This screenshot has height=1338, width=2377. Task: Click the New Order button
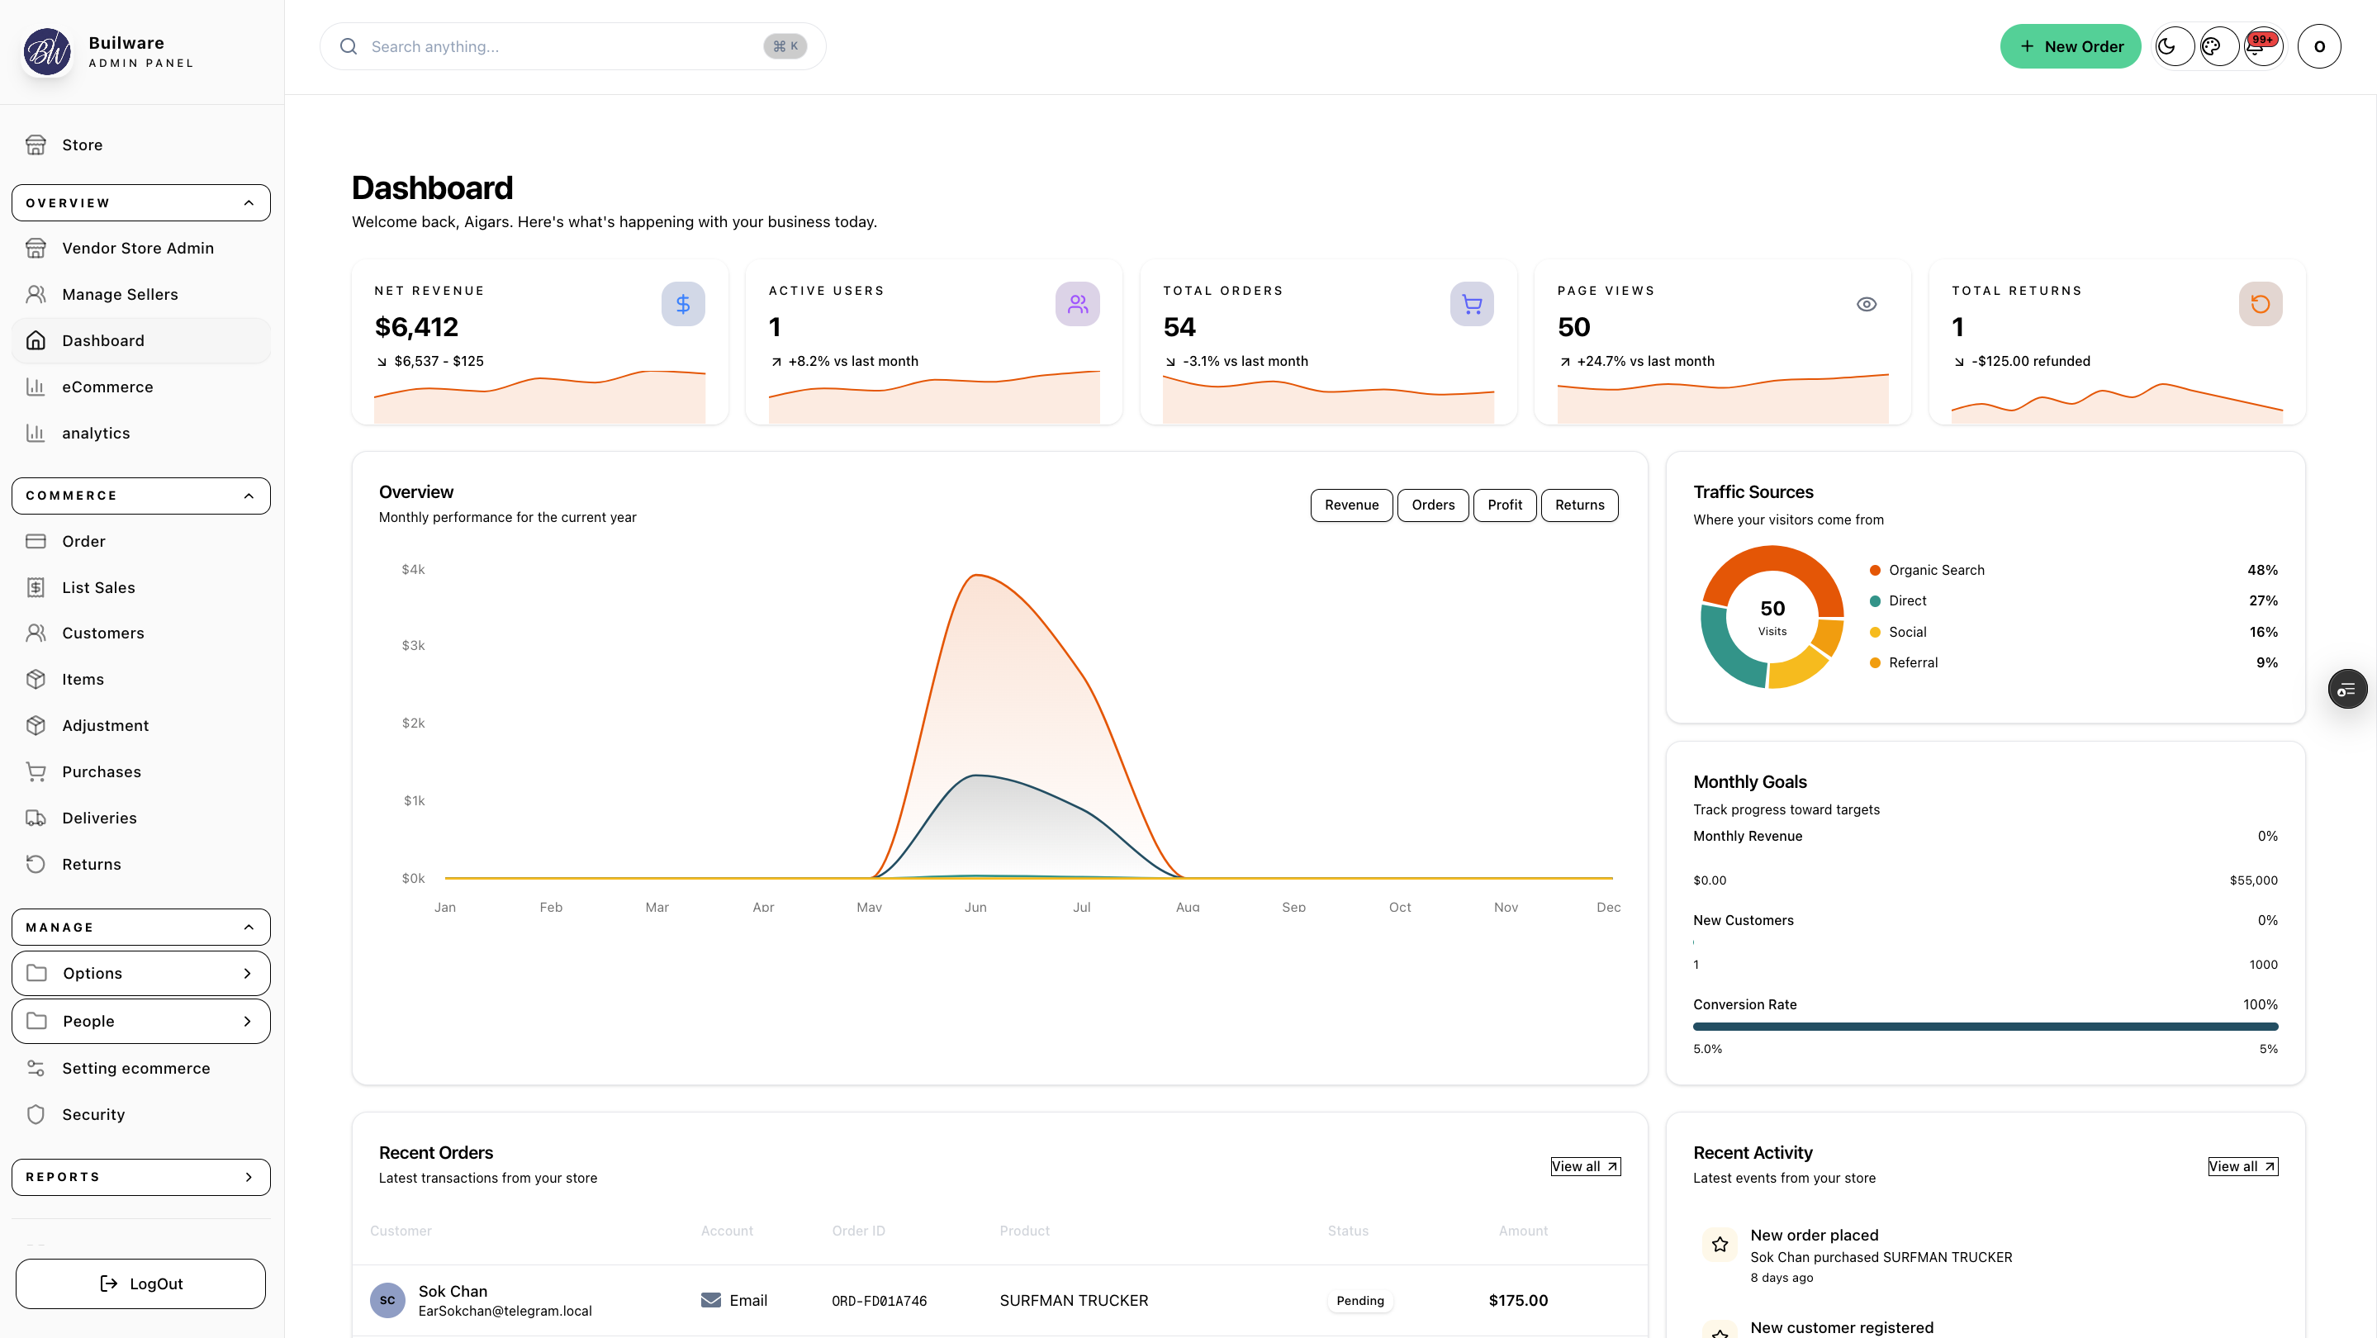click(2070, 46)
